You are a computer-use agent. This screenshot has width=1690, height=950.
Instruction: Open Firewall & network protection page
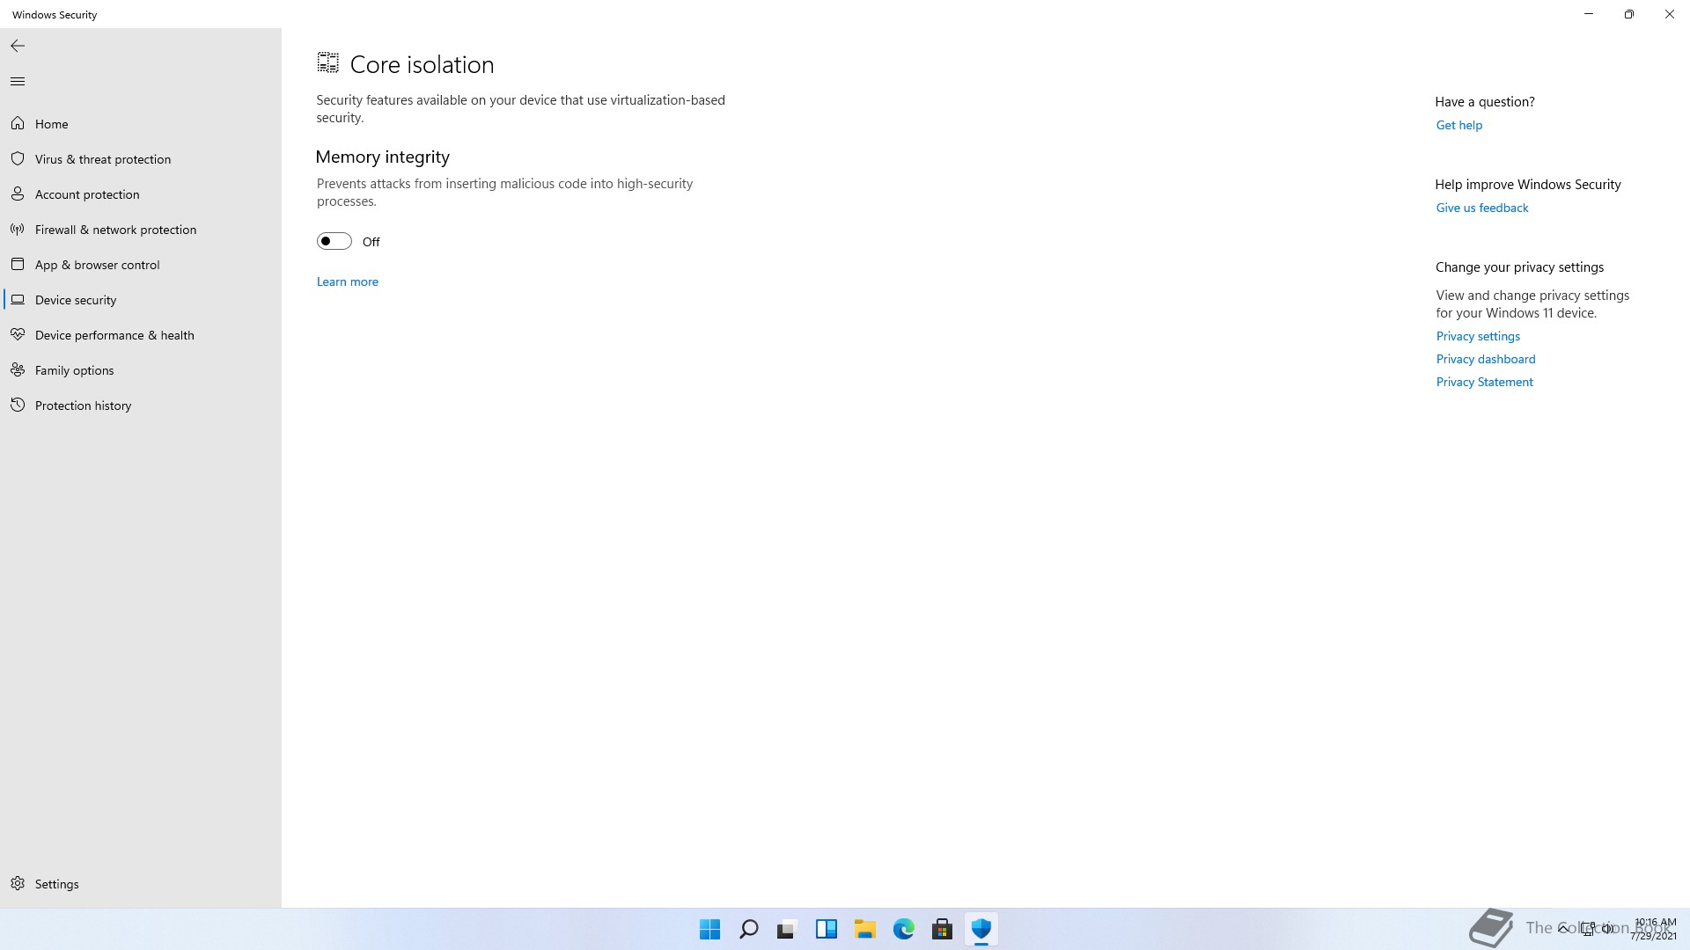point(141,229)
